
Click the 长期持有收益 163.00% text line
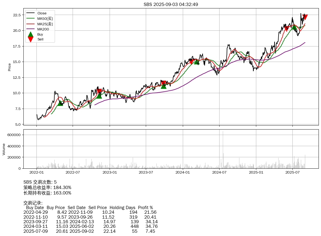(x=47, y=193)
